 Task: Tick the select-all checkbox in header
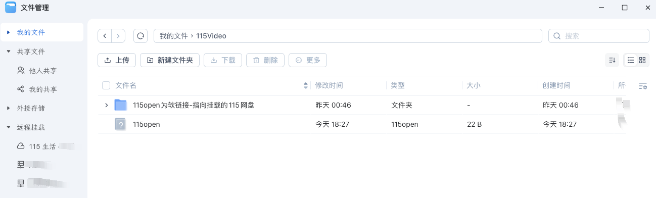106,86
